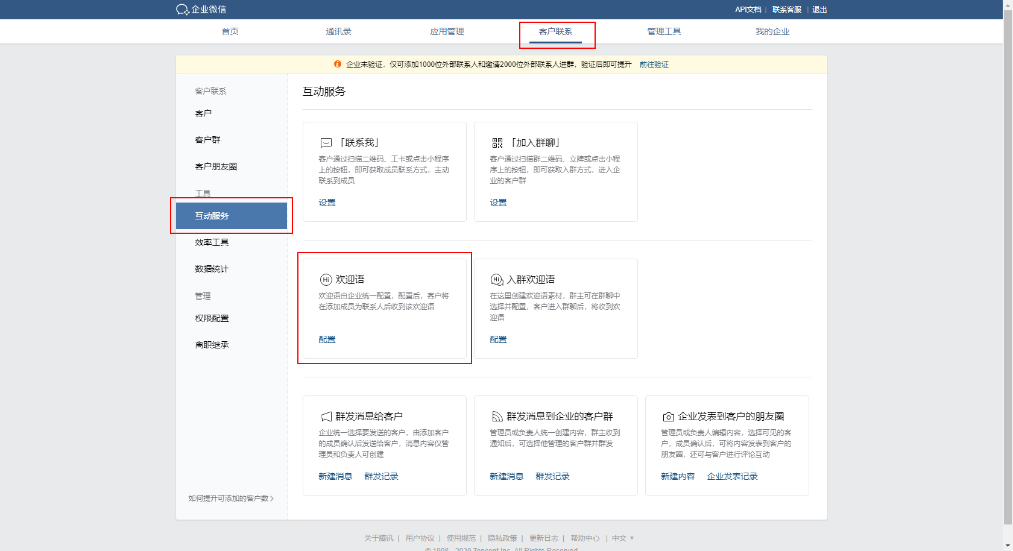Open 数据统计 in the sidebar
This screenshot has width=1013, height=551.
[x=232, y=269]
